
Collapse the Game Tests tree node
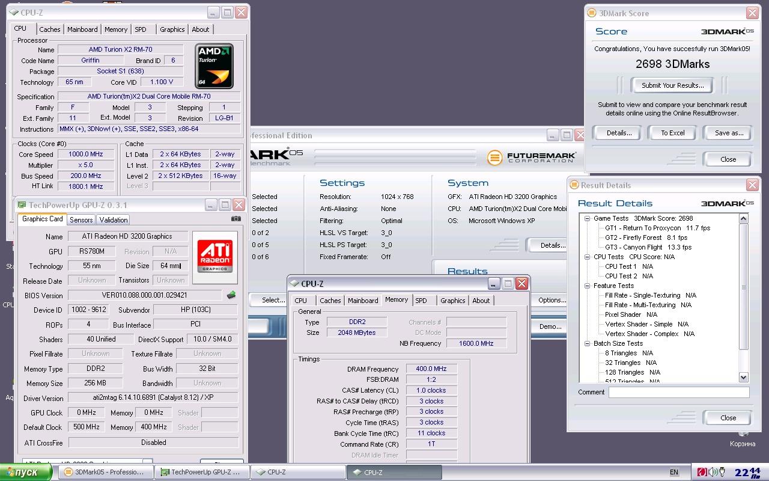[588, 218]
